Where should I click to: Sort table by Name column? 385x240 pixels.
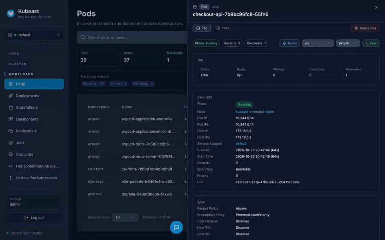(127, 107)
